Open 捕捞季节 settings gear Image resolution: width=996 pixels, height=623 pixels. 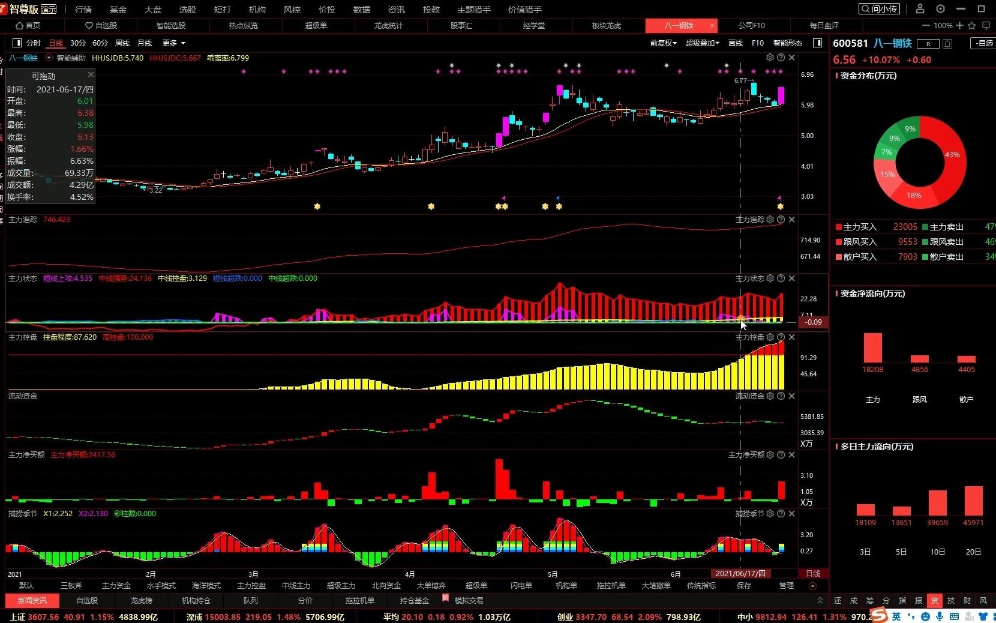(x=770, y=514)
